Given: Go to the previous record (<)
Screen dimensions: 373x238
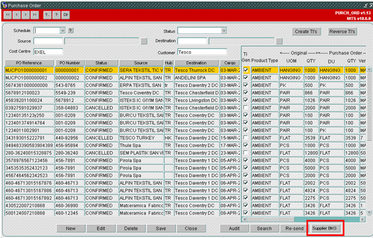Looking at the screenshot, I should pos(17,15).
